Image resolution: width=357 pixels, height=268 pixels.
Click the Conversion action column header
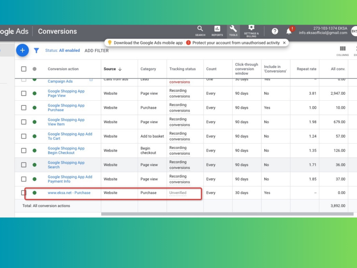[63, 69]
